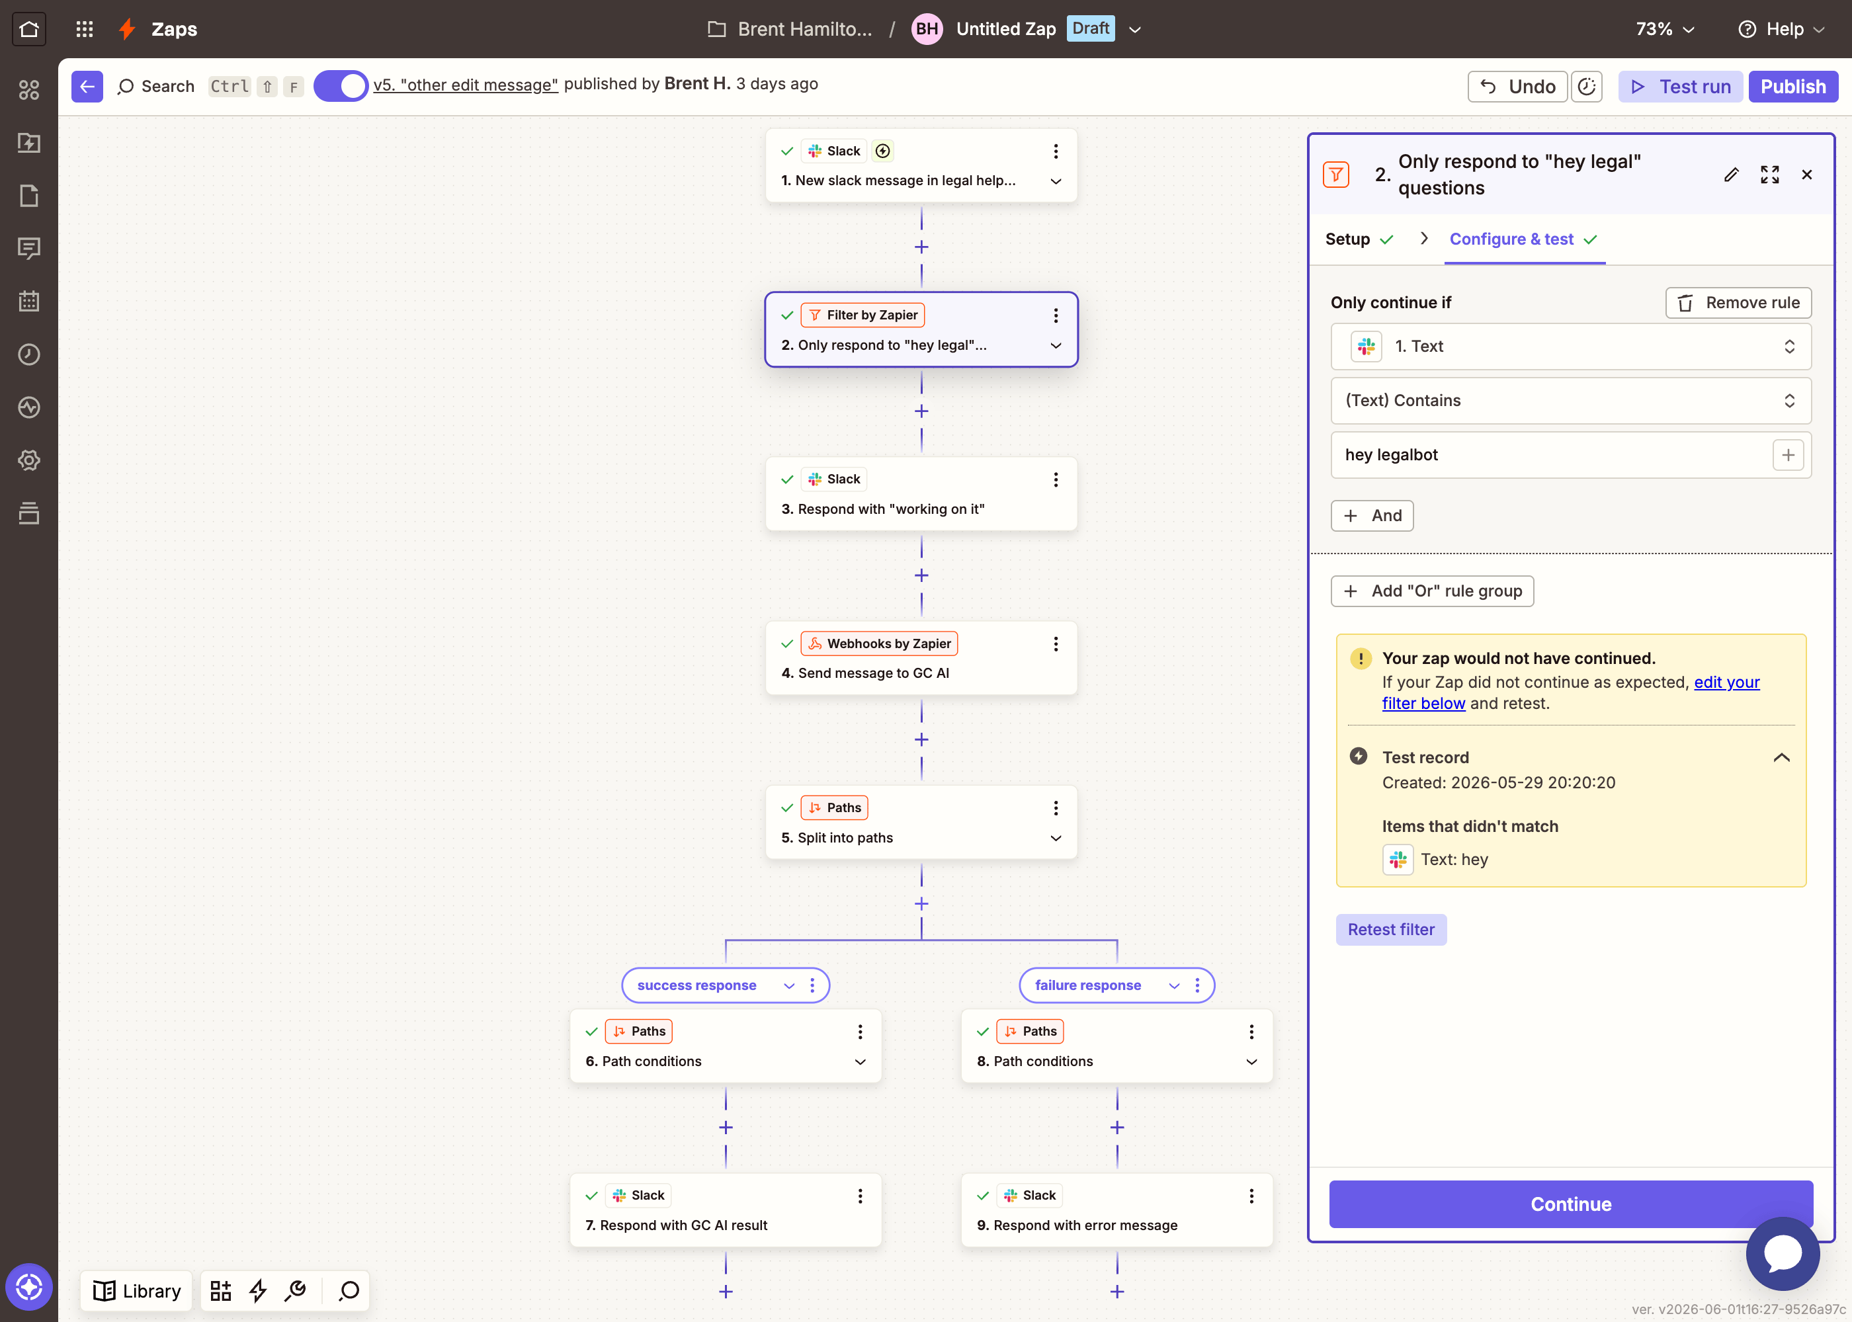
Task: Close the filter step panel
Action: [x=1807, y=175]
